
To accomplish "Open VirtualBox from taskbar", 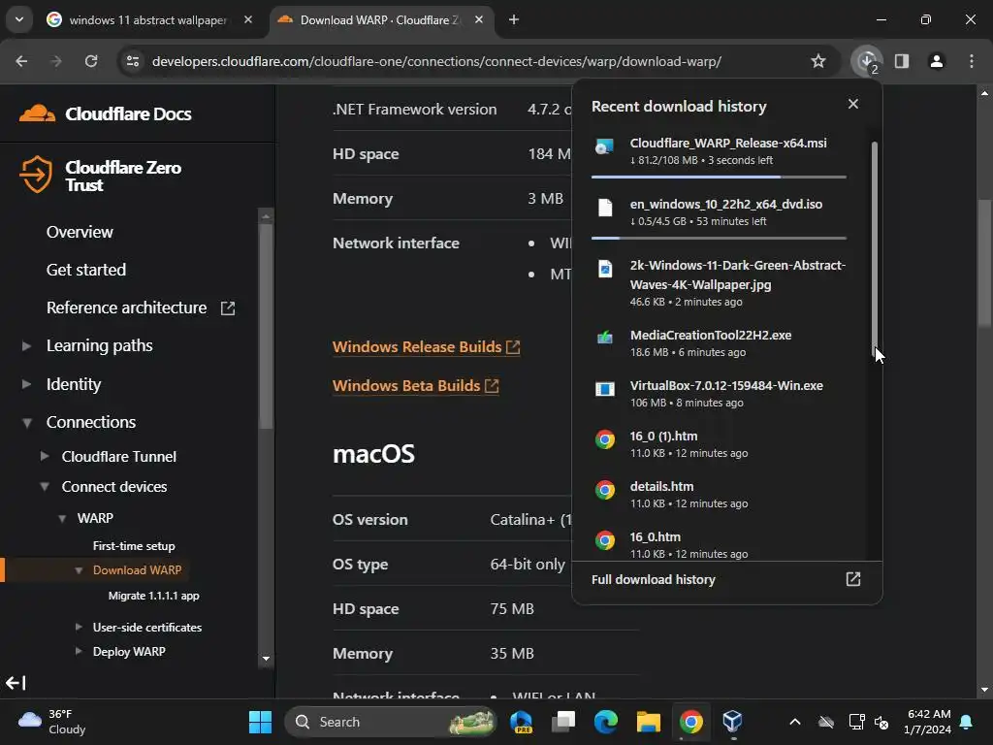I will (733, 722).
